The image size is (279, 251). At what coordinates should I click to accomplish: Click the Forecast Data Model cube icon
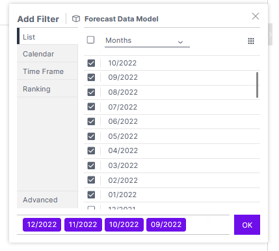pos(76,19)
